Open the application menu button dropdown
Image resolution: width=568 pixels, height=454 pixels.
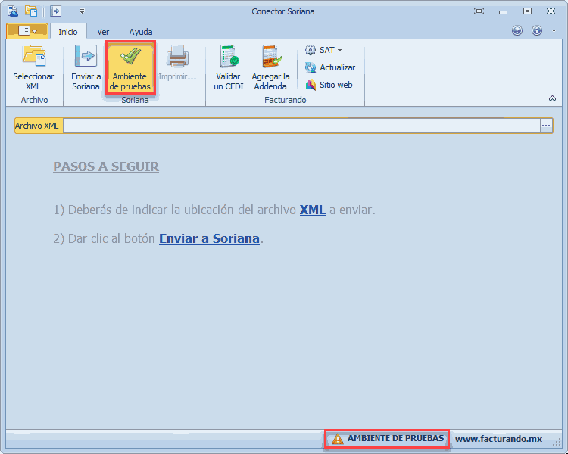pos(27,31)
